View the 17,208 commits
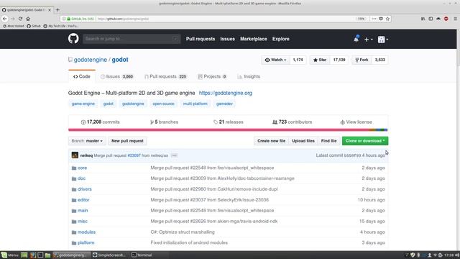 point(100,122)
